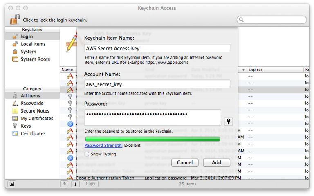This screenshot has width=314, height=196.
Task: Click the pencil application password icon
Action: coord(72,43)
